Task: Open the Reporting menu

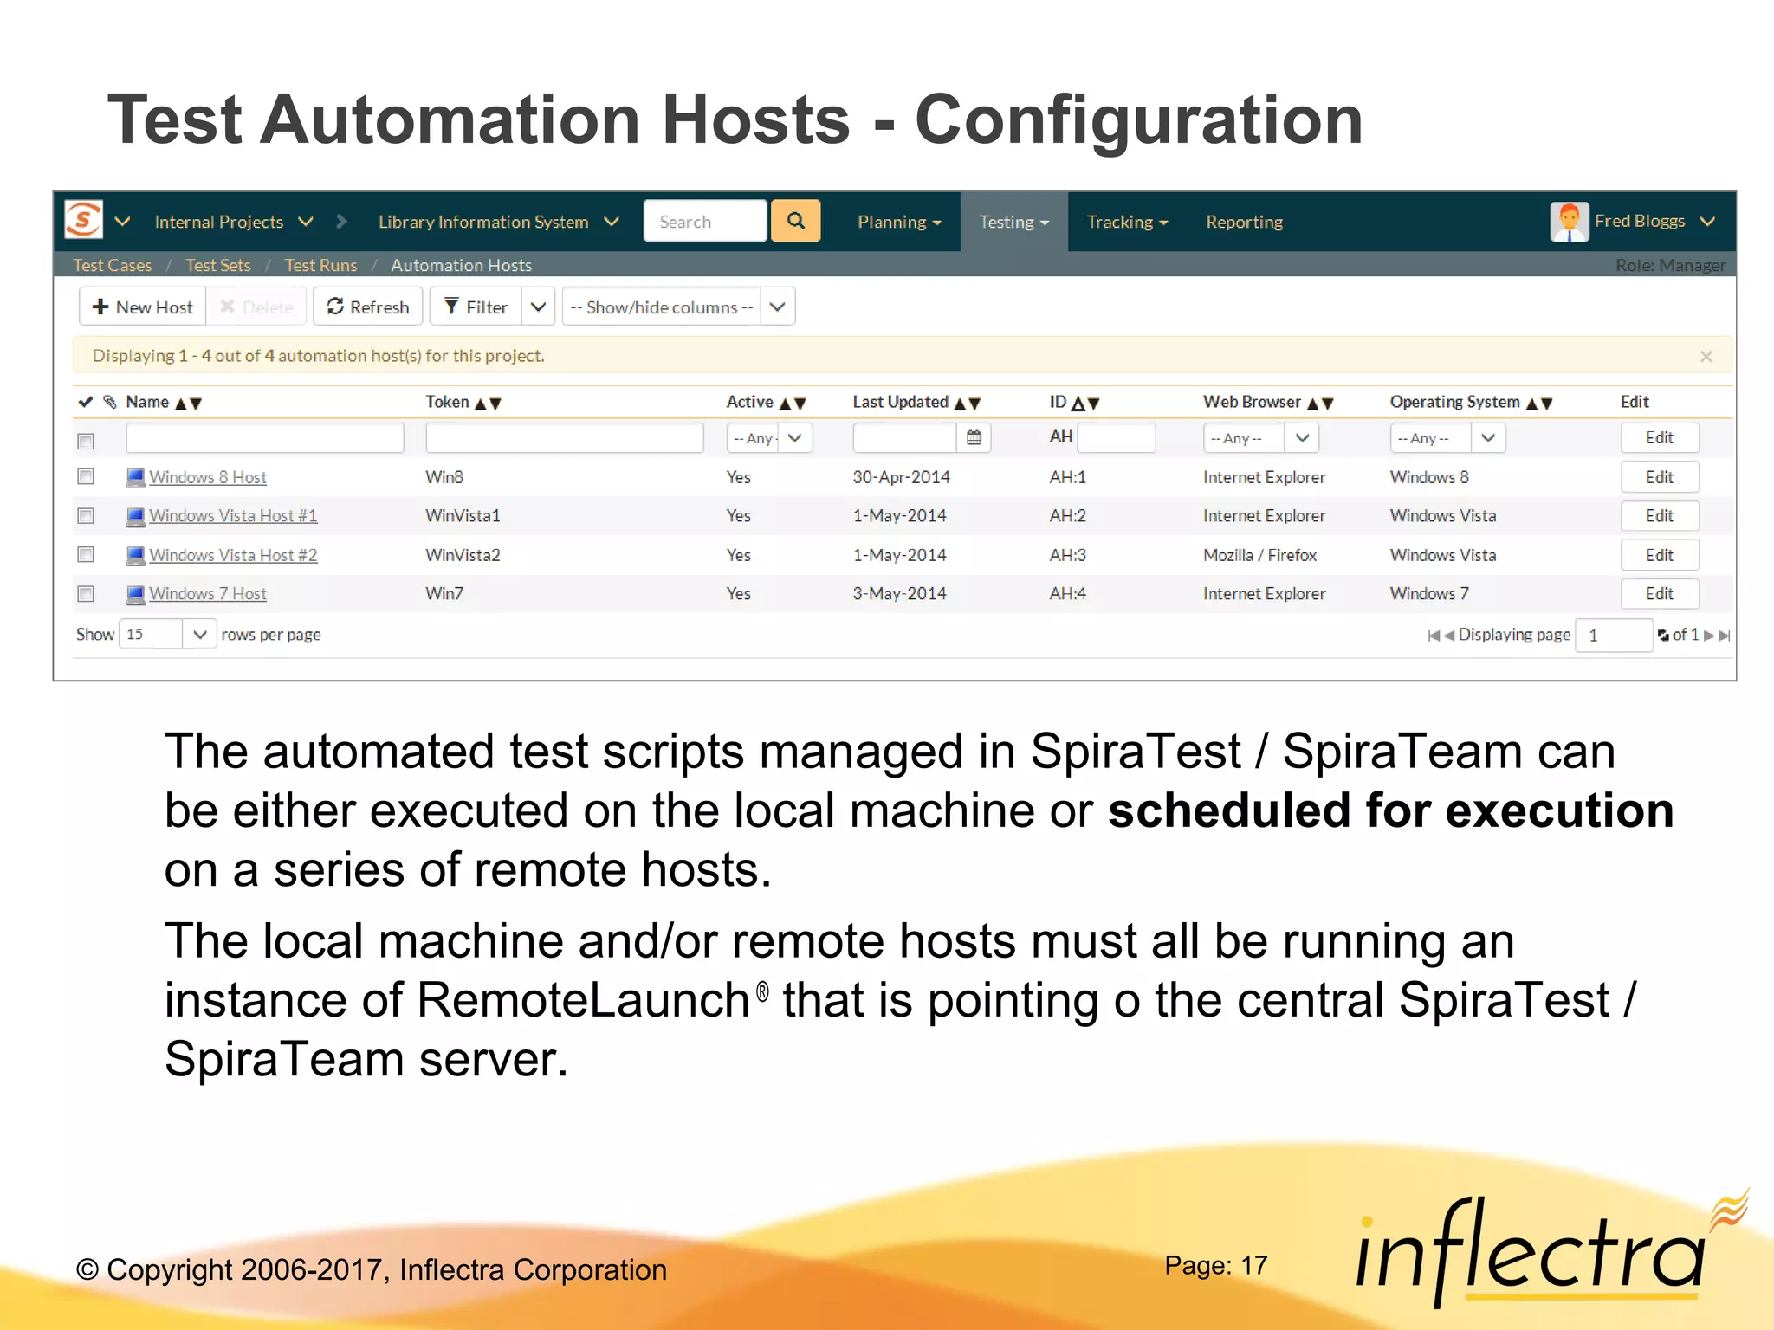Action: pos(1244,222)
